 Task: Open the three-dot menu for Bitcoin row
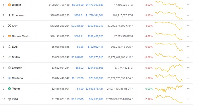click(x=188, y=5)
